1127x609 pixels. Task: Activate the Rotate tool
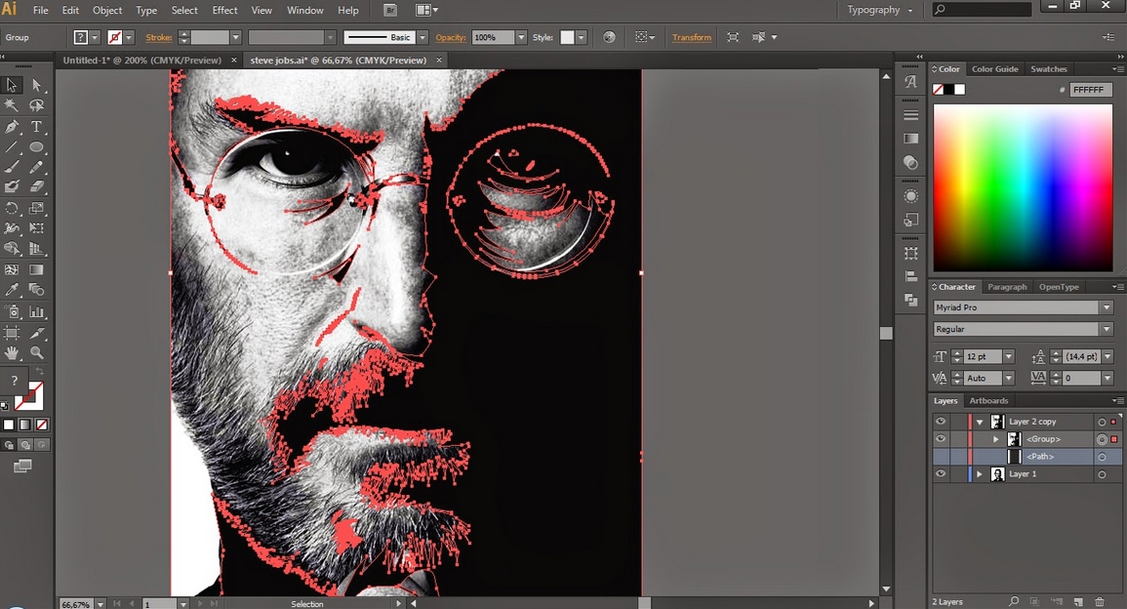coord(12,209)
